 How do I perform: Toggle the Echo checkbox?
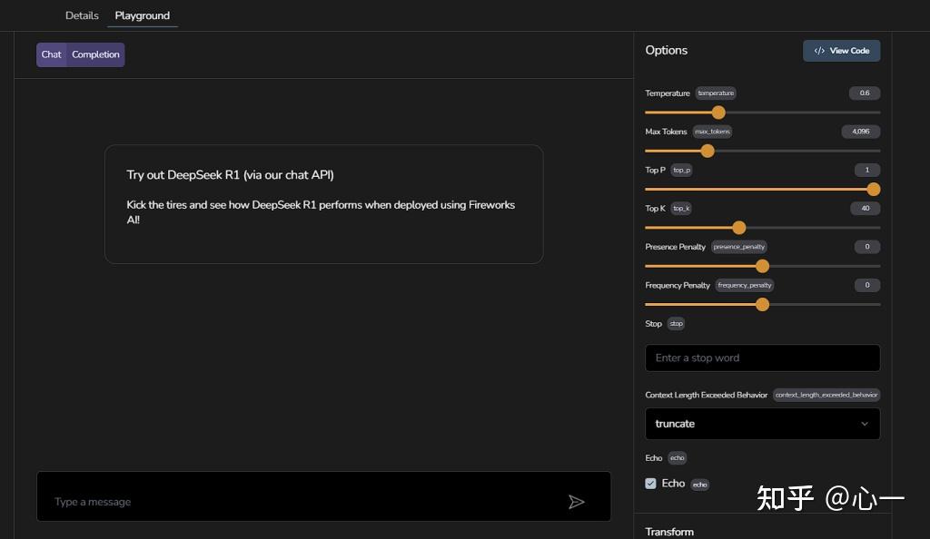[x=650, y=484]
